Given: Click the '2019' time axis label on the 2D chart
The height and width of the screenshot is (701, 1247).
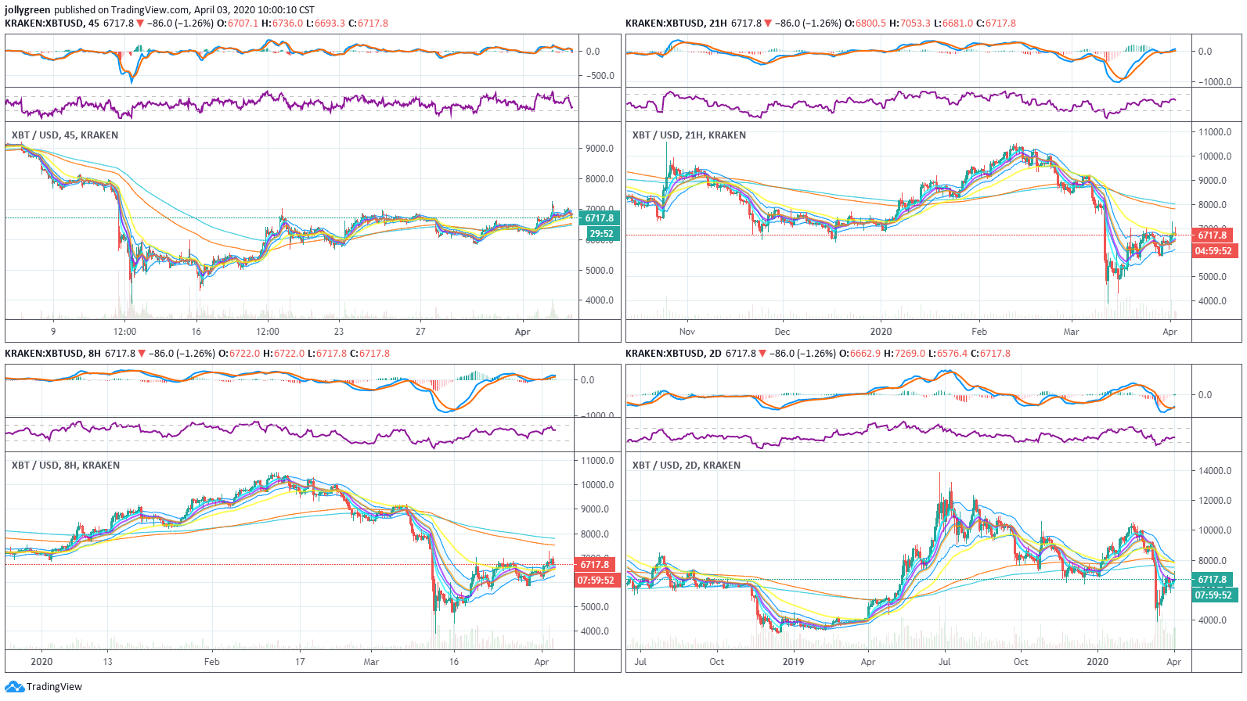Looking at the screenshot, I should tap(793, 662).
